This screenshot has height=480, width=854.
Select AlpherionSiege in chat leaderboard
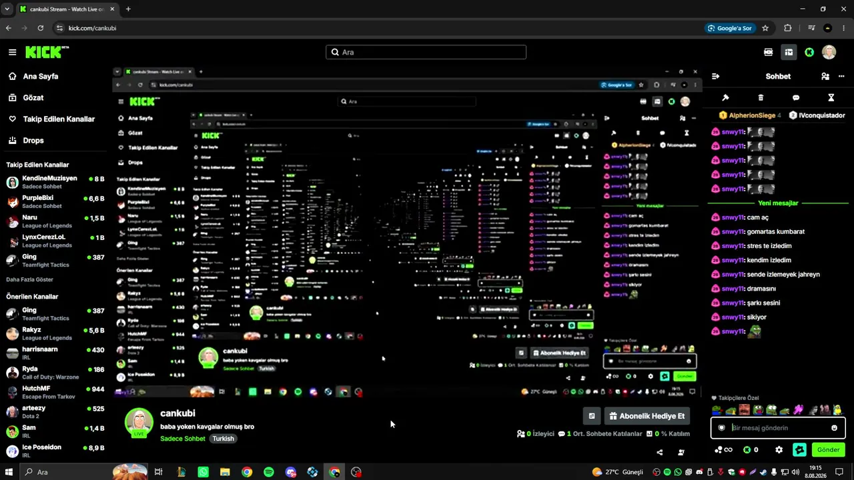tap(750, 115)
